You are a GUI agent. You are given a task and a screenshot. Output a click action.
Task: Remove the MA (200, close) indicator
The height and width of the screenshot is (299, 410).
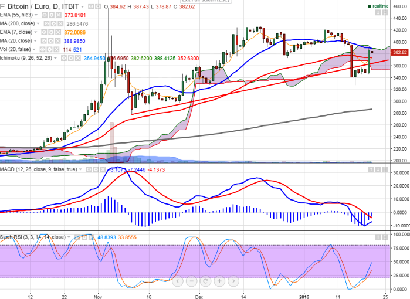pyautogui.click(x=60, y=24)
